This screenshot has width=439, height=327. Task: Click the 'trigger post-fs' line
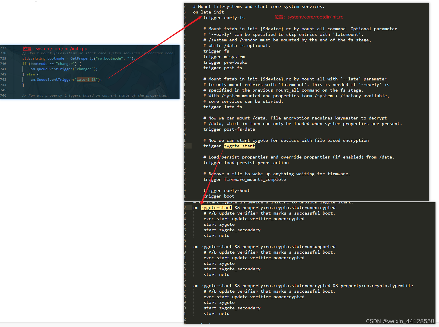pos(223,68)
